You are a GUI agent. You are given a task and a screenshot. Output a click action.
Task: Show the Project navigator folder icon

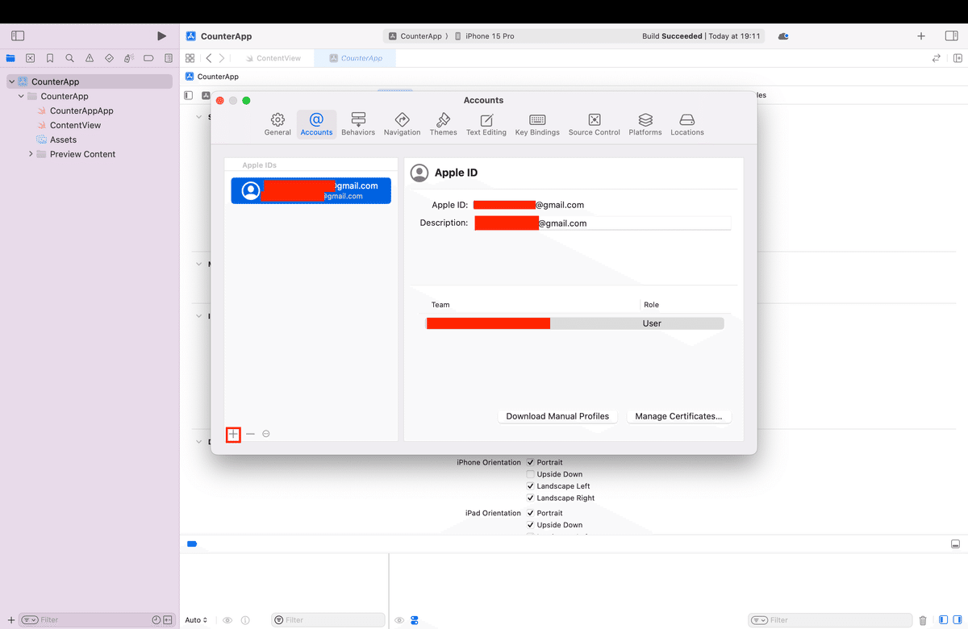click(x=10, y=58)
